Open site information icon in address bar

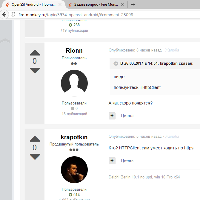(x=13, y=14)
